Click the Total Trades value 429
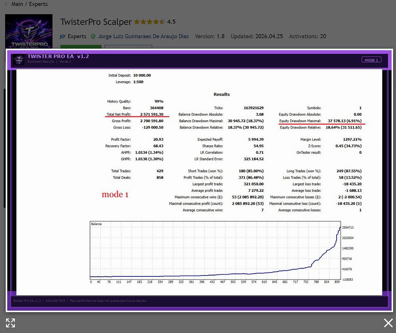This screenshot has width=396, height=333. coord(160,171)
